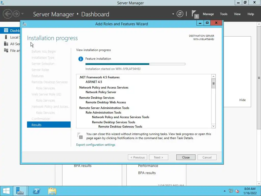Click the Server Manager back navigation arrow

click(7, 14)
